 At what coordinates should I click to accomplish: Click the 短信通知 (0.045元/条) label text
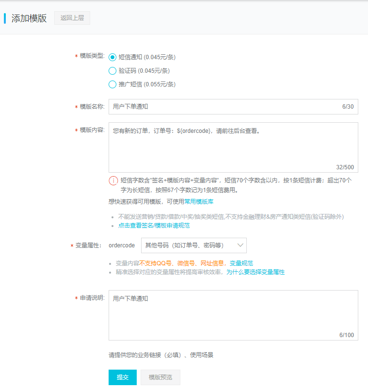pos(147,57)
